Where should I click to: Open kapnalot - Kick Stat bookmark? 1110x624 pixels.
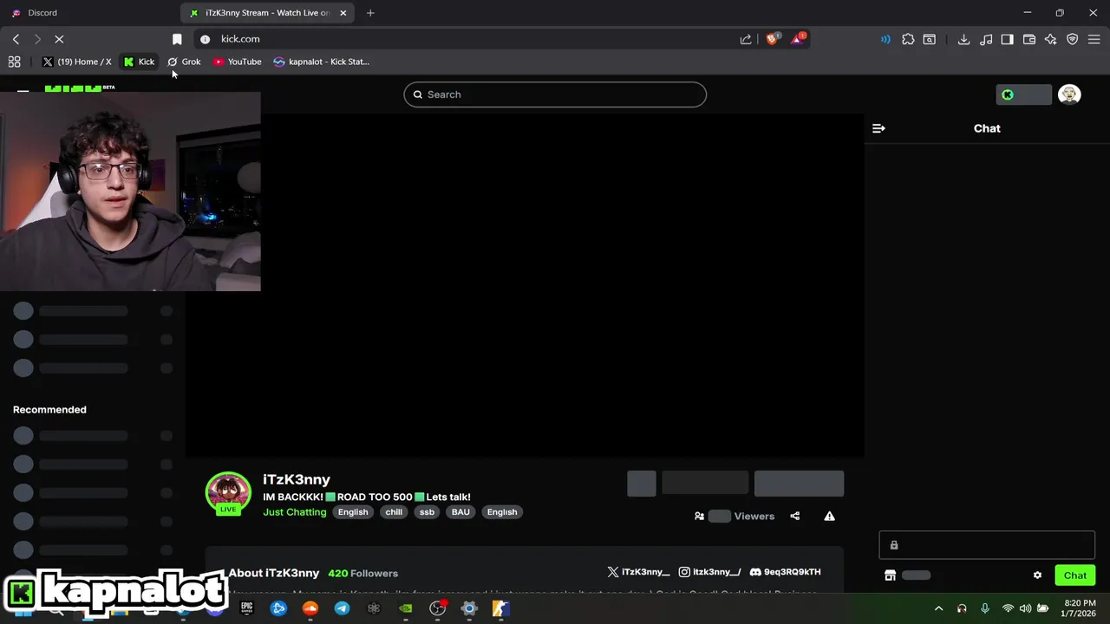tap(322, 62)
